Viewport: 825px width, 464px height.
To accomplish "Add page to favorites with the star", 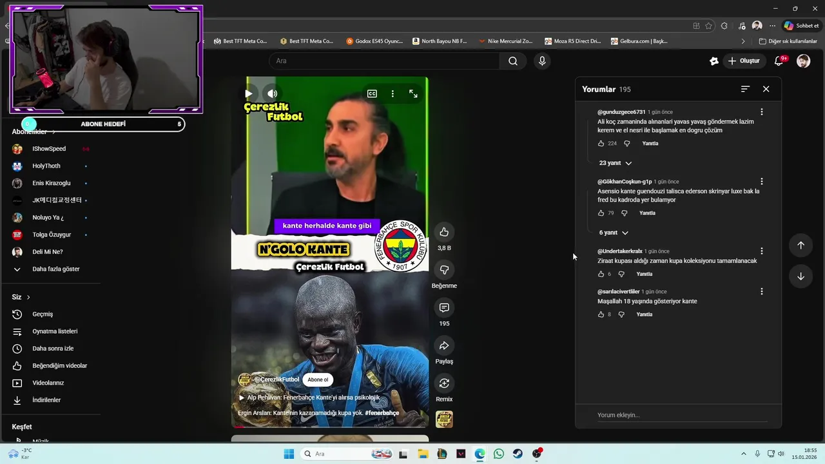I will (708, 26).
